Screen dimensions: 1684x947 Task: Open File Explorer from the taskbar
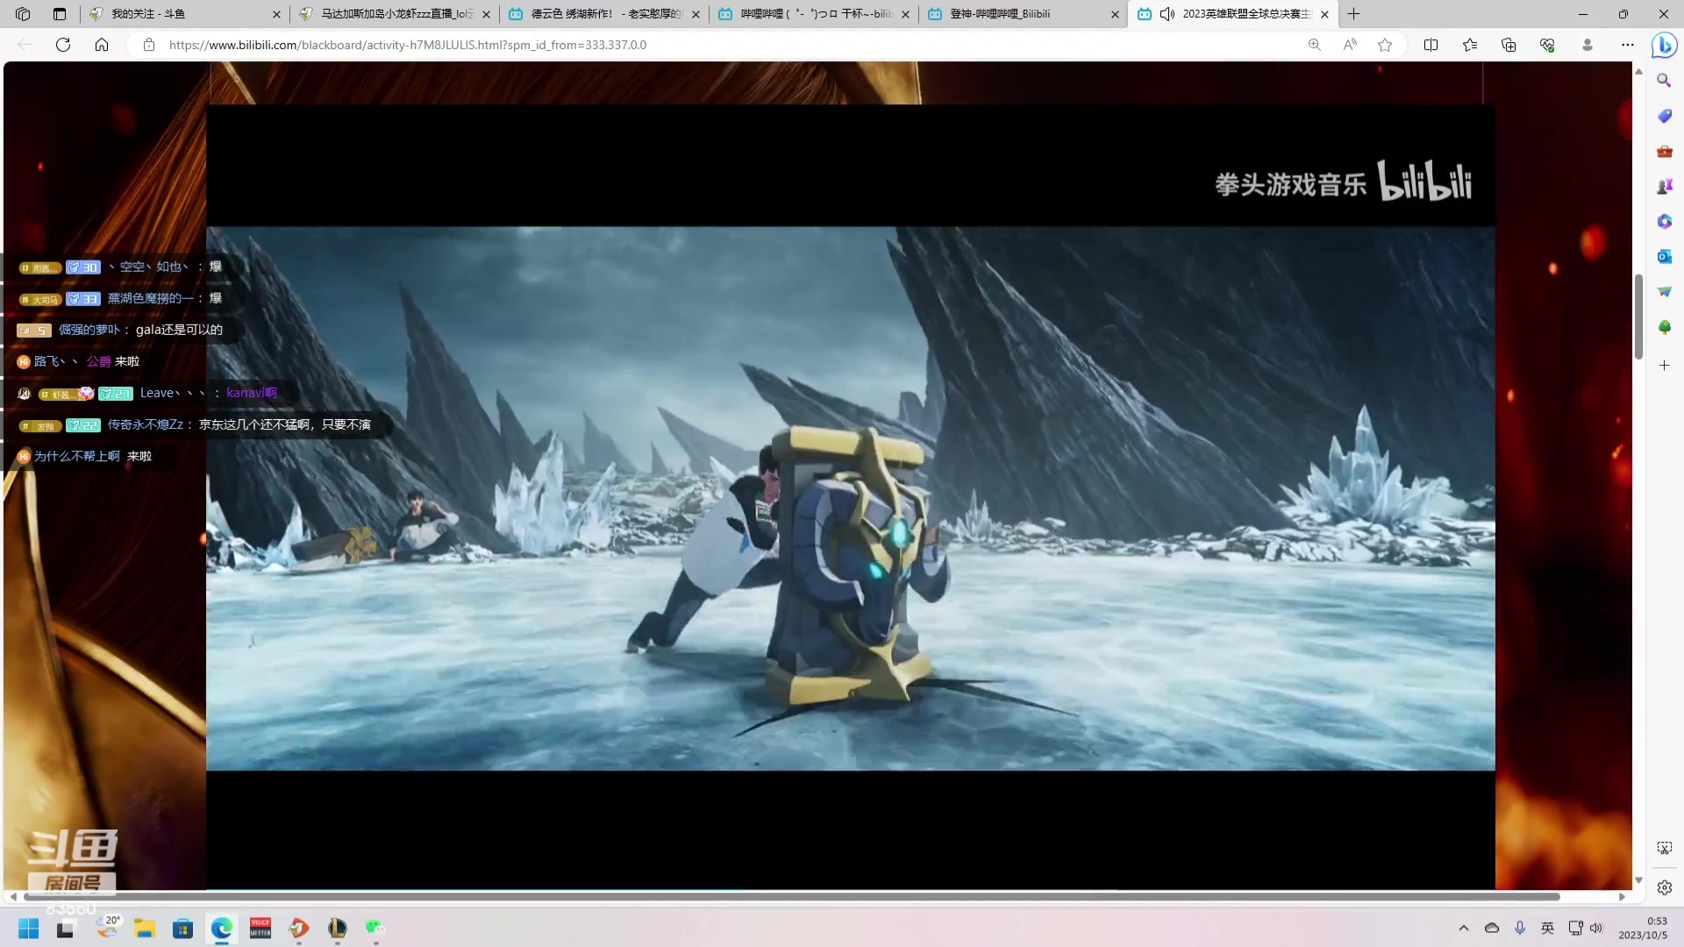click(145, 929)
